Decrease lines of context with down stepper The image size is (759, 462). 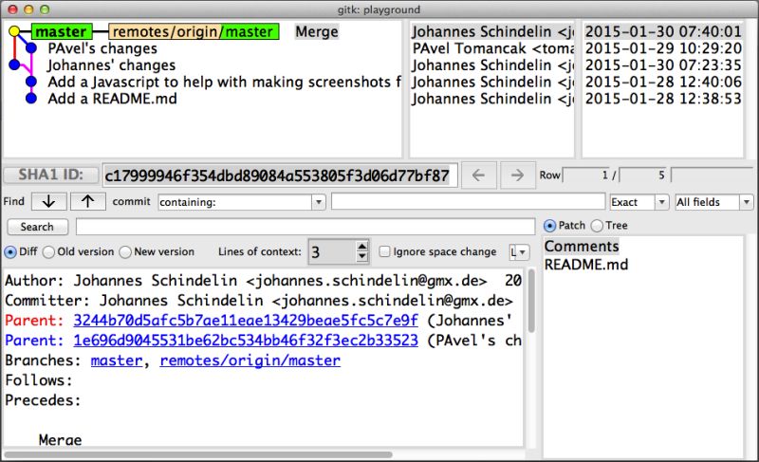tap(361, 256)
